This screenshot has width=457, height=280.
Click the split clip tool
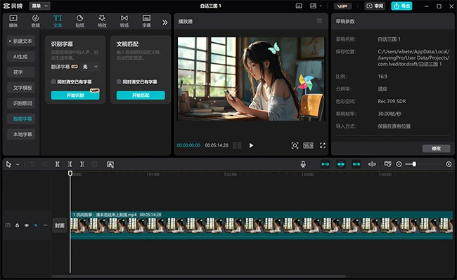point(58,164)
